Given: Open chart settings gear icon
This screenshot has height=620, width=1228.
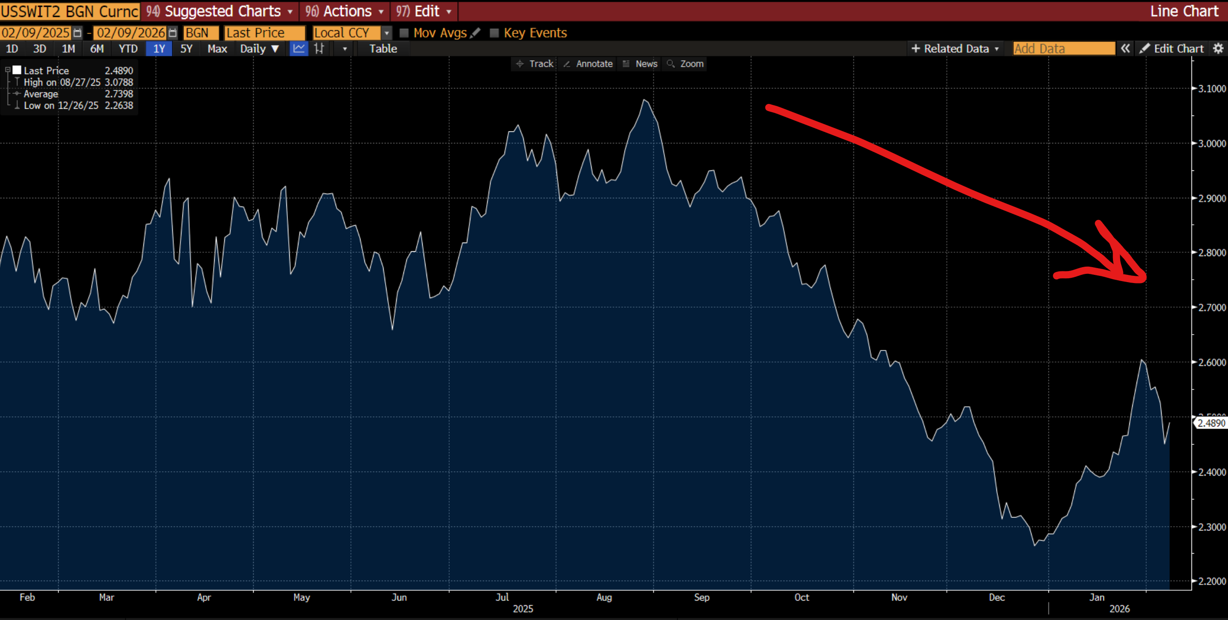Looking at the screenshot, I should click(x=1218, y=49).
